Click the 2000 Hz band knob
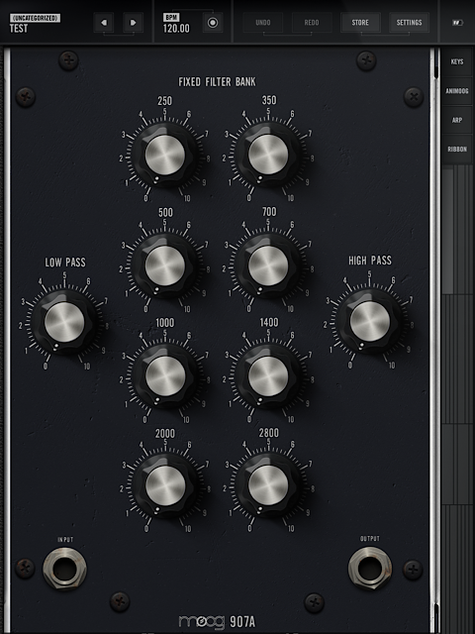 click(165, 485)
